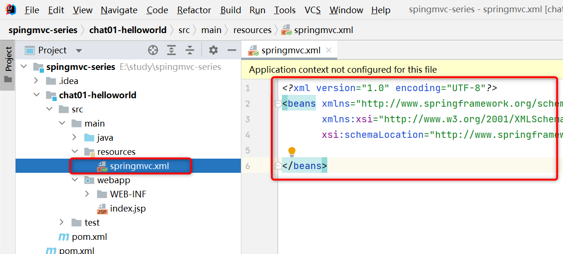
Task: Click main in the breadcrumb bar
Action: (x=211, y=30)
